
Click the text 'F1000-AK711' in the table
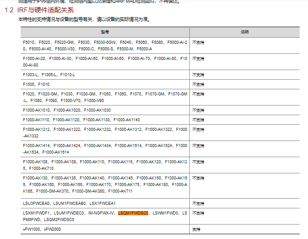coord(120,191)
